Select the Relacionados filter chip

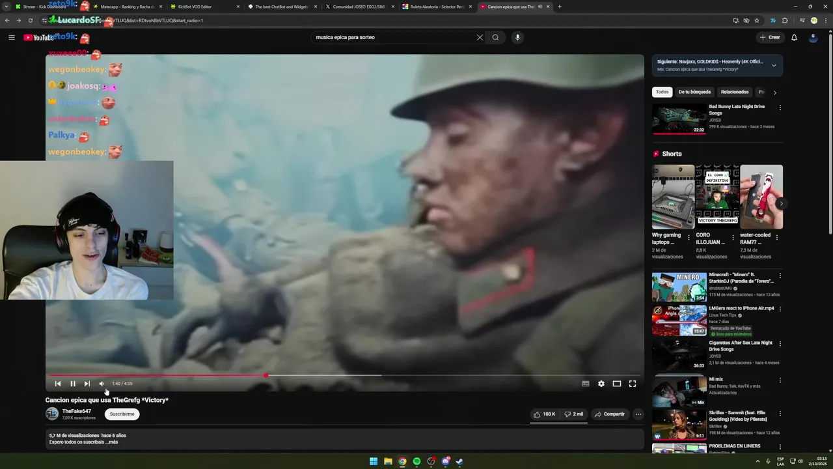(735, 92)
